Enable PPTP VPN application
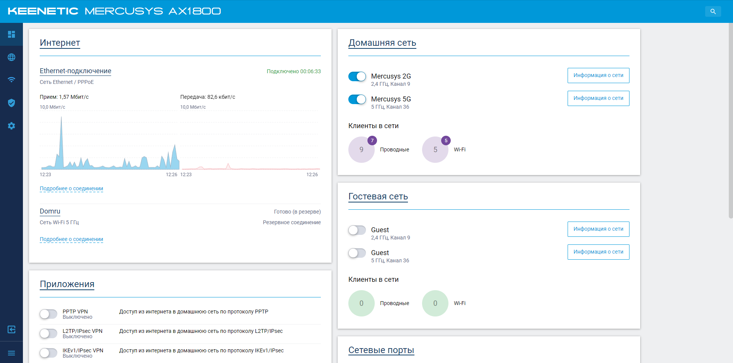Screen dimensions: 733x363 point(49,314)
